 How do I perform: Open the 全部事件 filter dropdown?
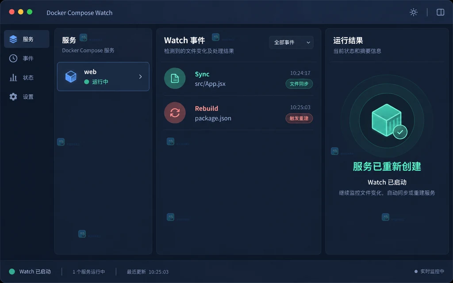[291, 42]
